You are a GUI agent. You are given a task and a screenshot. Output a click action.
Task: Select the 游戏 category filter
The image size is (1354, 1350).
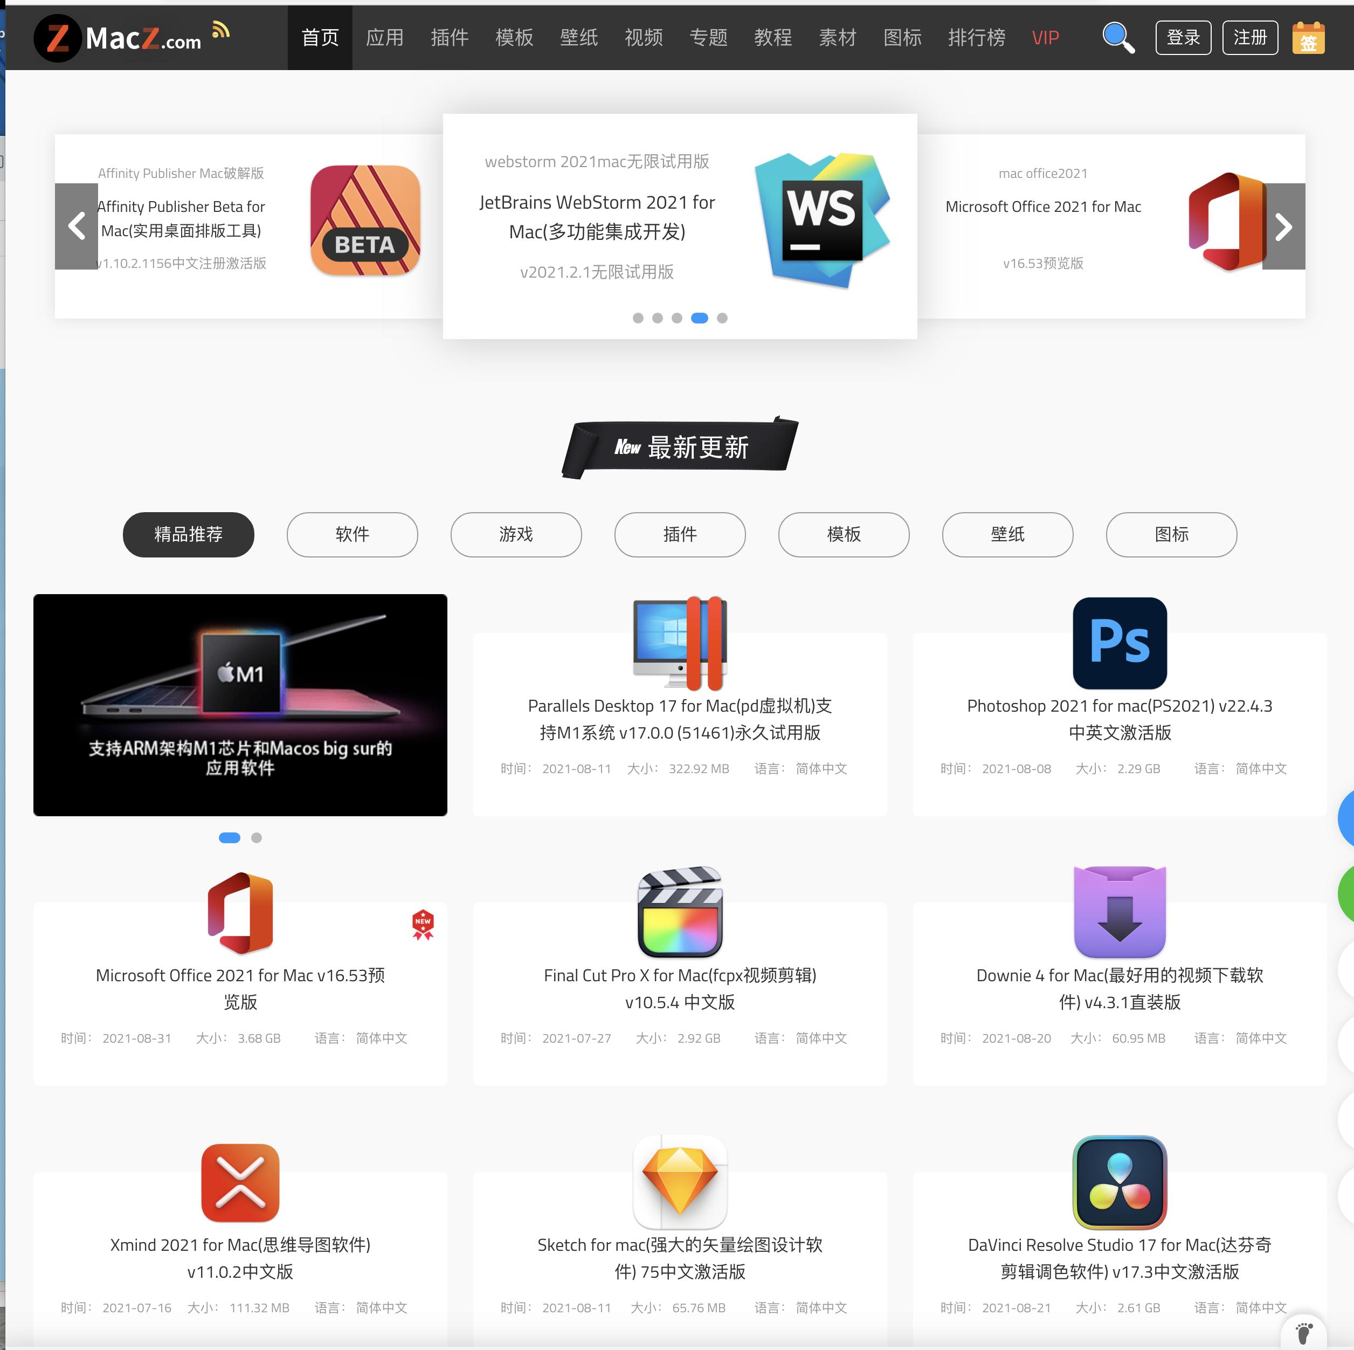[x=516, y=534]
